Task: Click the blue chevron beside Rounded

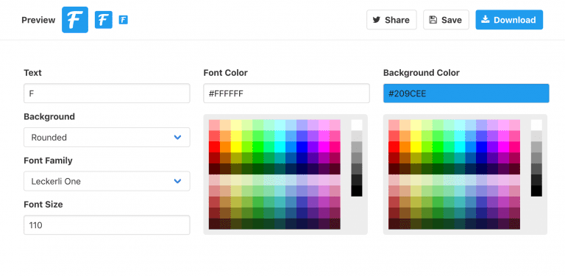Action: [x=177, y=138]
